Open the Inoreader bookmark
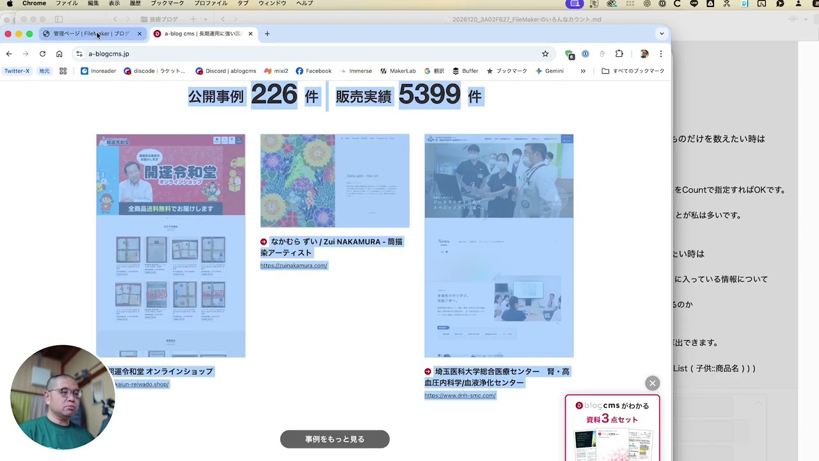This screenshot has height=461, width=819. (99, 71)
